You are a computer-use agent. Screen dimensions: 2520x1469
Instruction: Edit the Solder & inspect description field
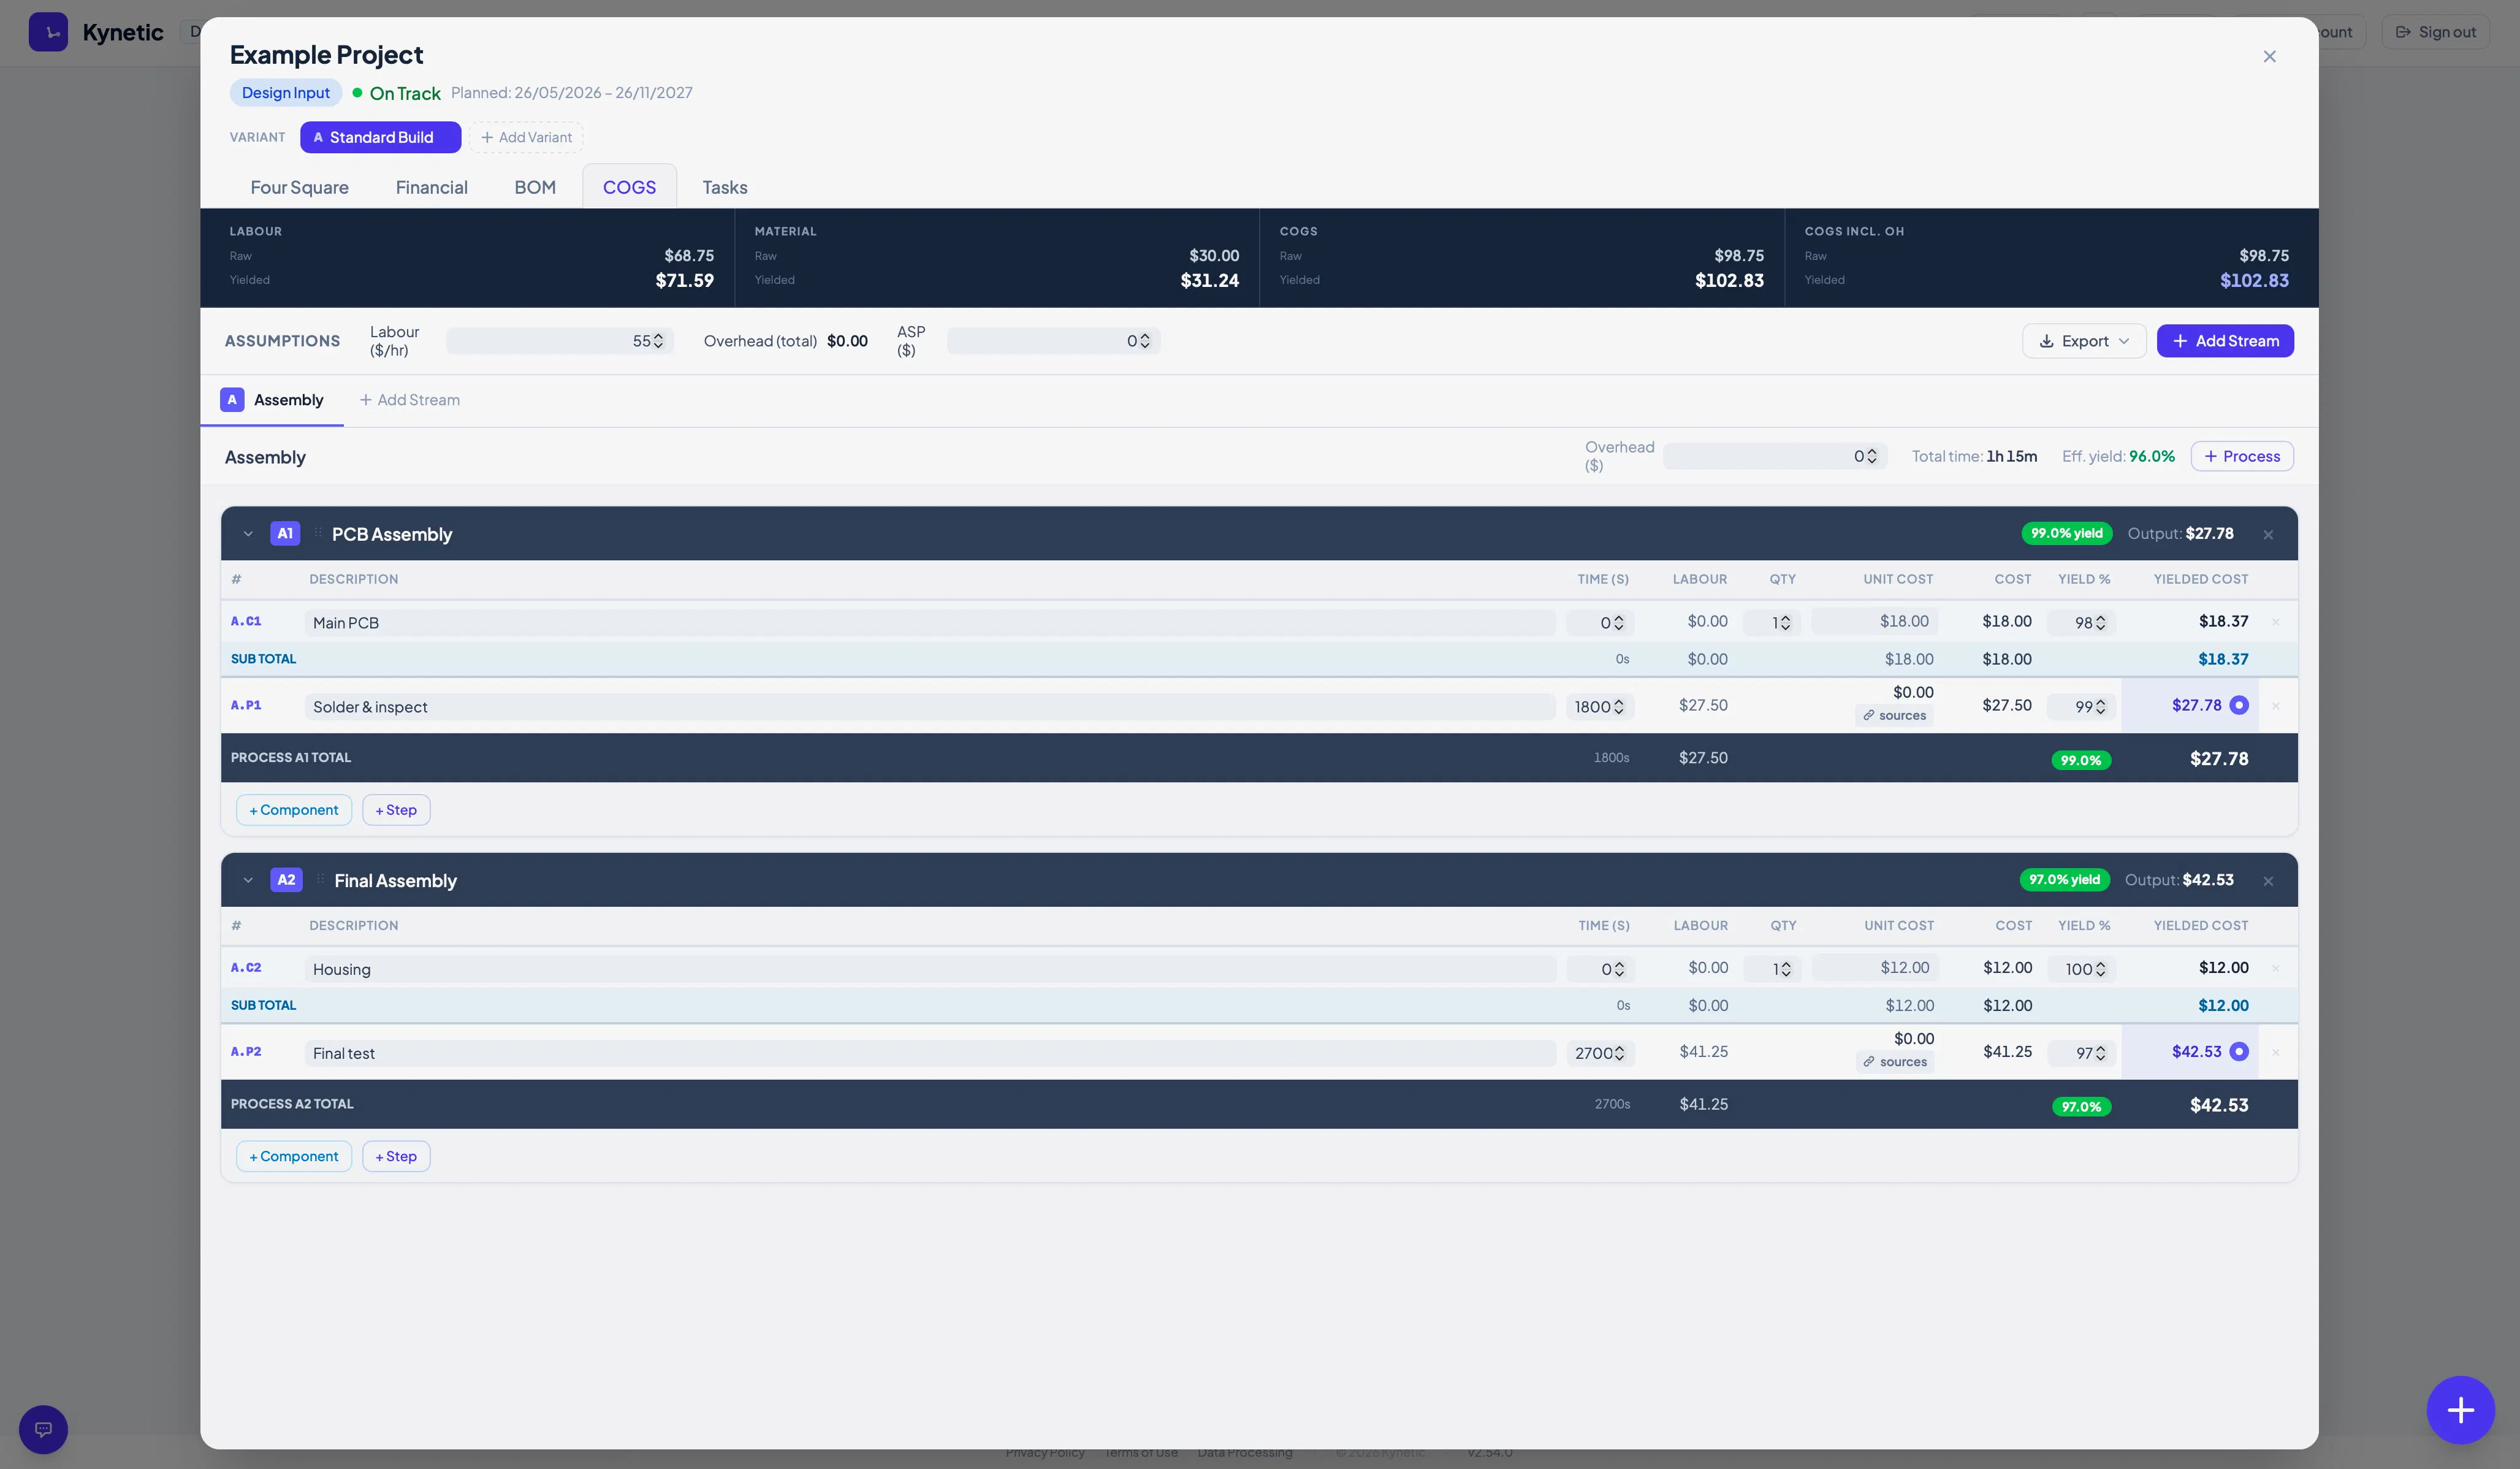930,707
